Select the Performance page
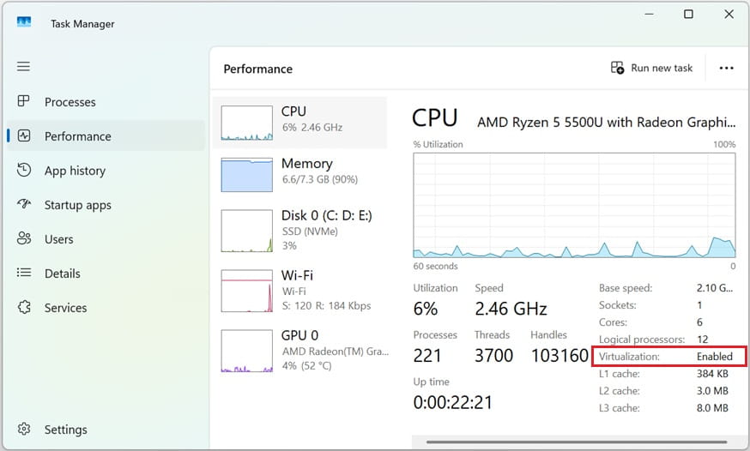The width and height of the screenshot is (750, 451). point(106,136)
